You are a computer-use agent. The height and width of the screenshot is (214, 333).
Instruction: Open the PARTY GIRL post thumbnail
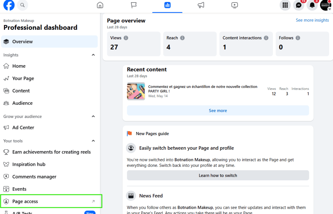click(x=136, y=91)
